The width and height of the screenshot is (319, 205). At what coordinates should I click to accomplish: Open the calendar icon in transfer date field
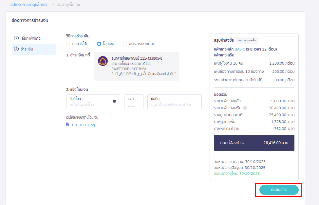[x=114, y=102]
